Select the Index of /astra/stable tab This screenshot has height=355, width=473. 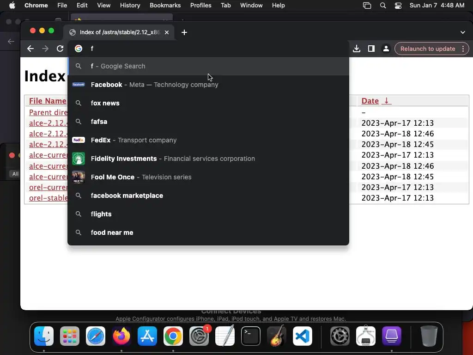click(119, 32)
